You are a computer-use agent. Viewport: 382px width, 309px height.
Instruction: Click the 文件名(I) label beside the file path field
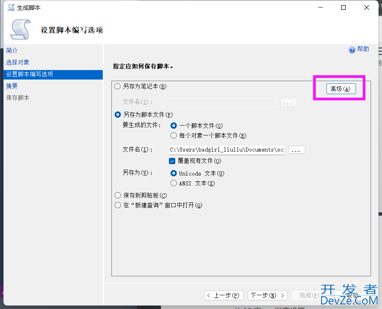138,150
